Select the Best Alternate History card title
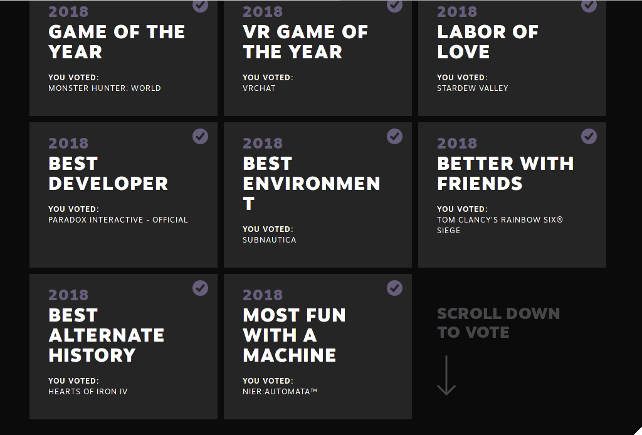This screenshot has width=642, height=435. 107,335
